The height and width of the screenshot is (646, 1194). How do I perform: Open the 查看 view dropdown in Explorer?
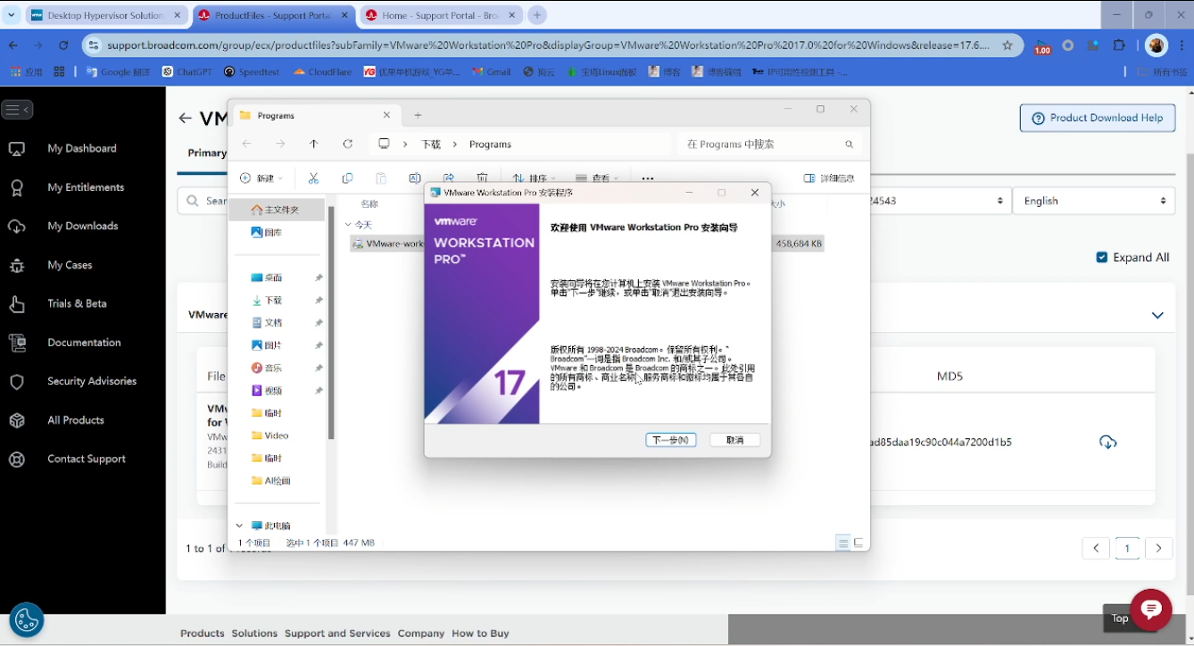(597, 178)
